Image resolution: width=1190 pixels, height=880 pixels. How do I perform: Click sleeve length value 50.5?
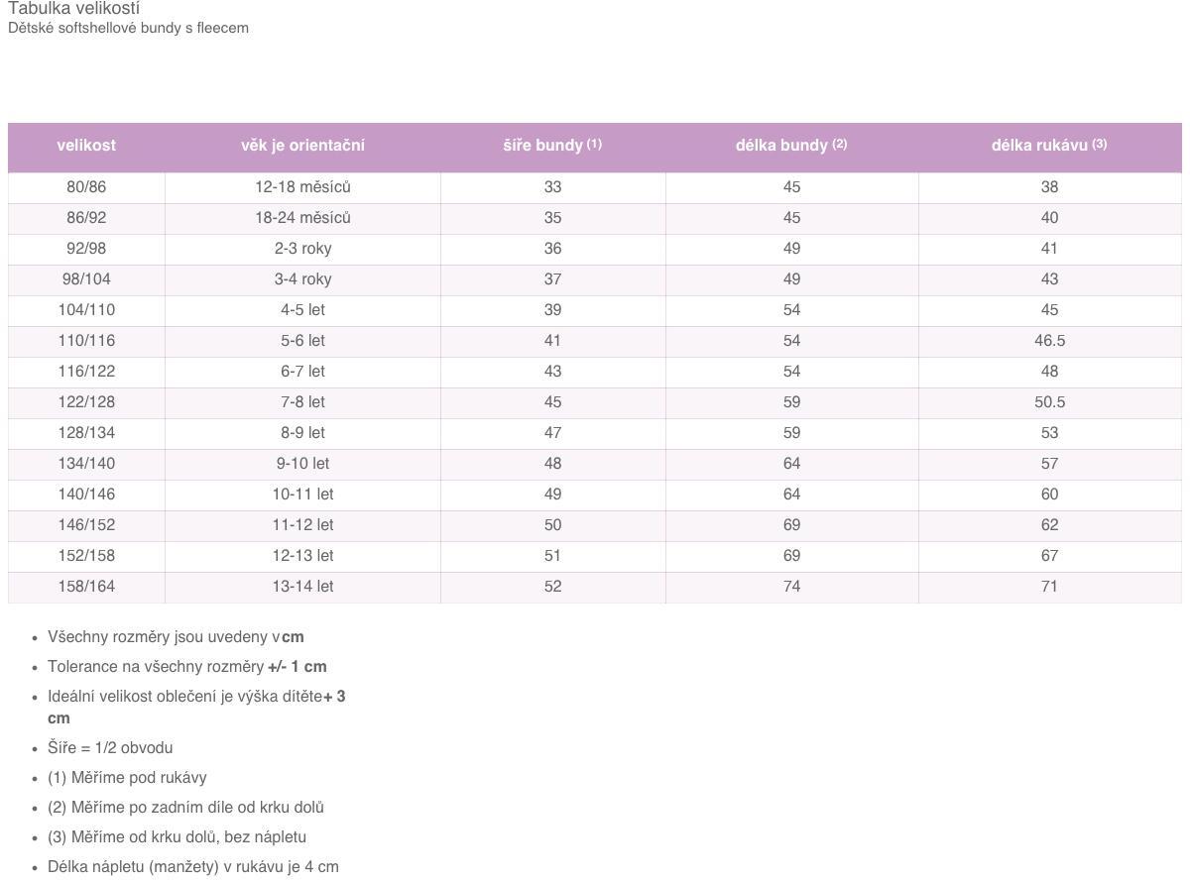coord(1049,402)
